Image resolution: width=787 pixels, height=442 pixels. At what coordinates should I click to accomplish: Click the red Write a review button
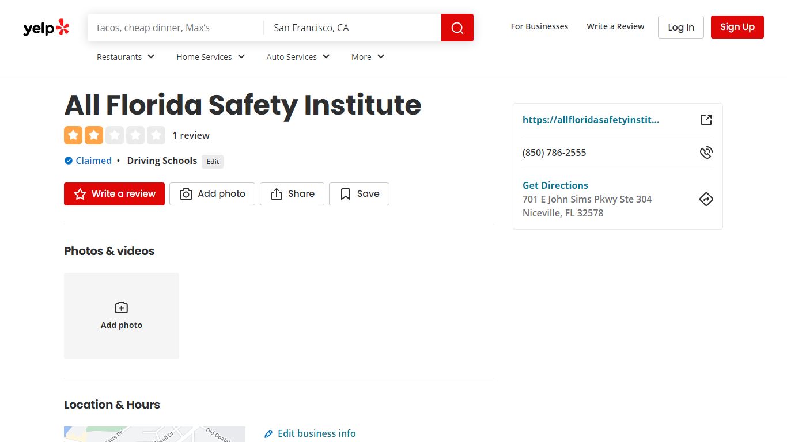pos(114,194)
